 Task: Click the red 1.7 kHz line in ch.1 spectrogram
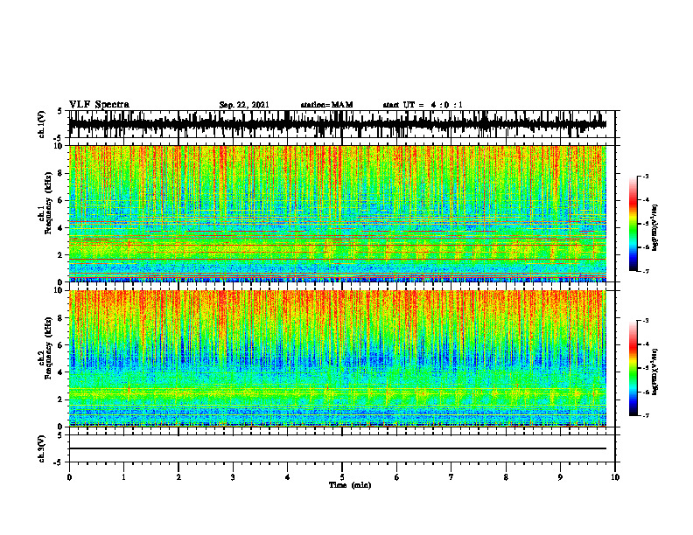point(338,259)
